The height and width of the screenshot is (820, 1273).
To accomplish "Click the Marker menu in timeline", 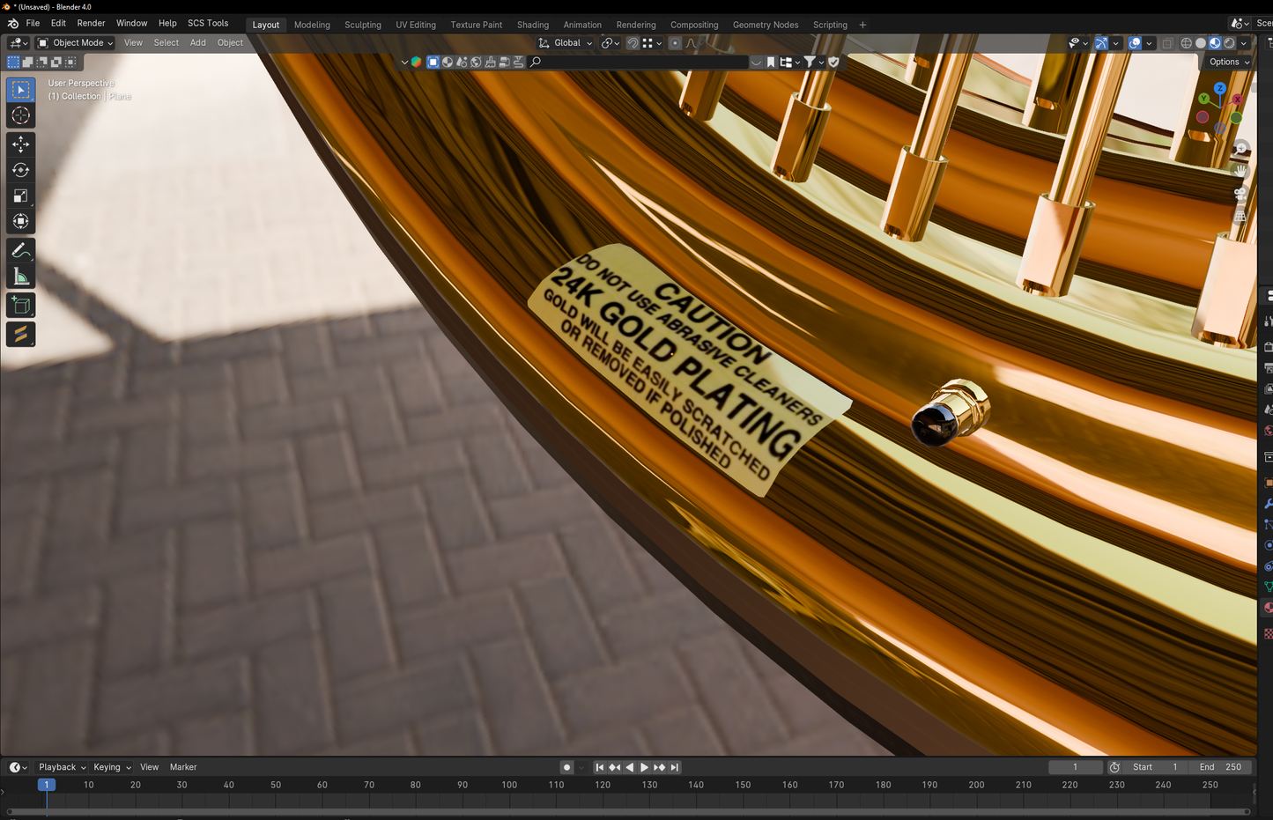I will [x=183, y=767].
